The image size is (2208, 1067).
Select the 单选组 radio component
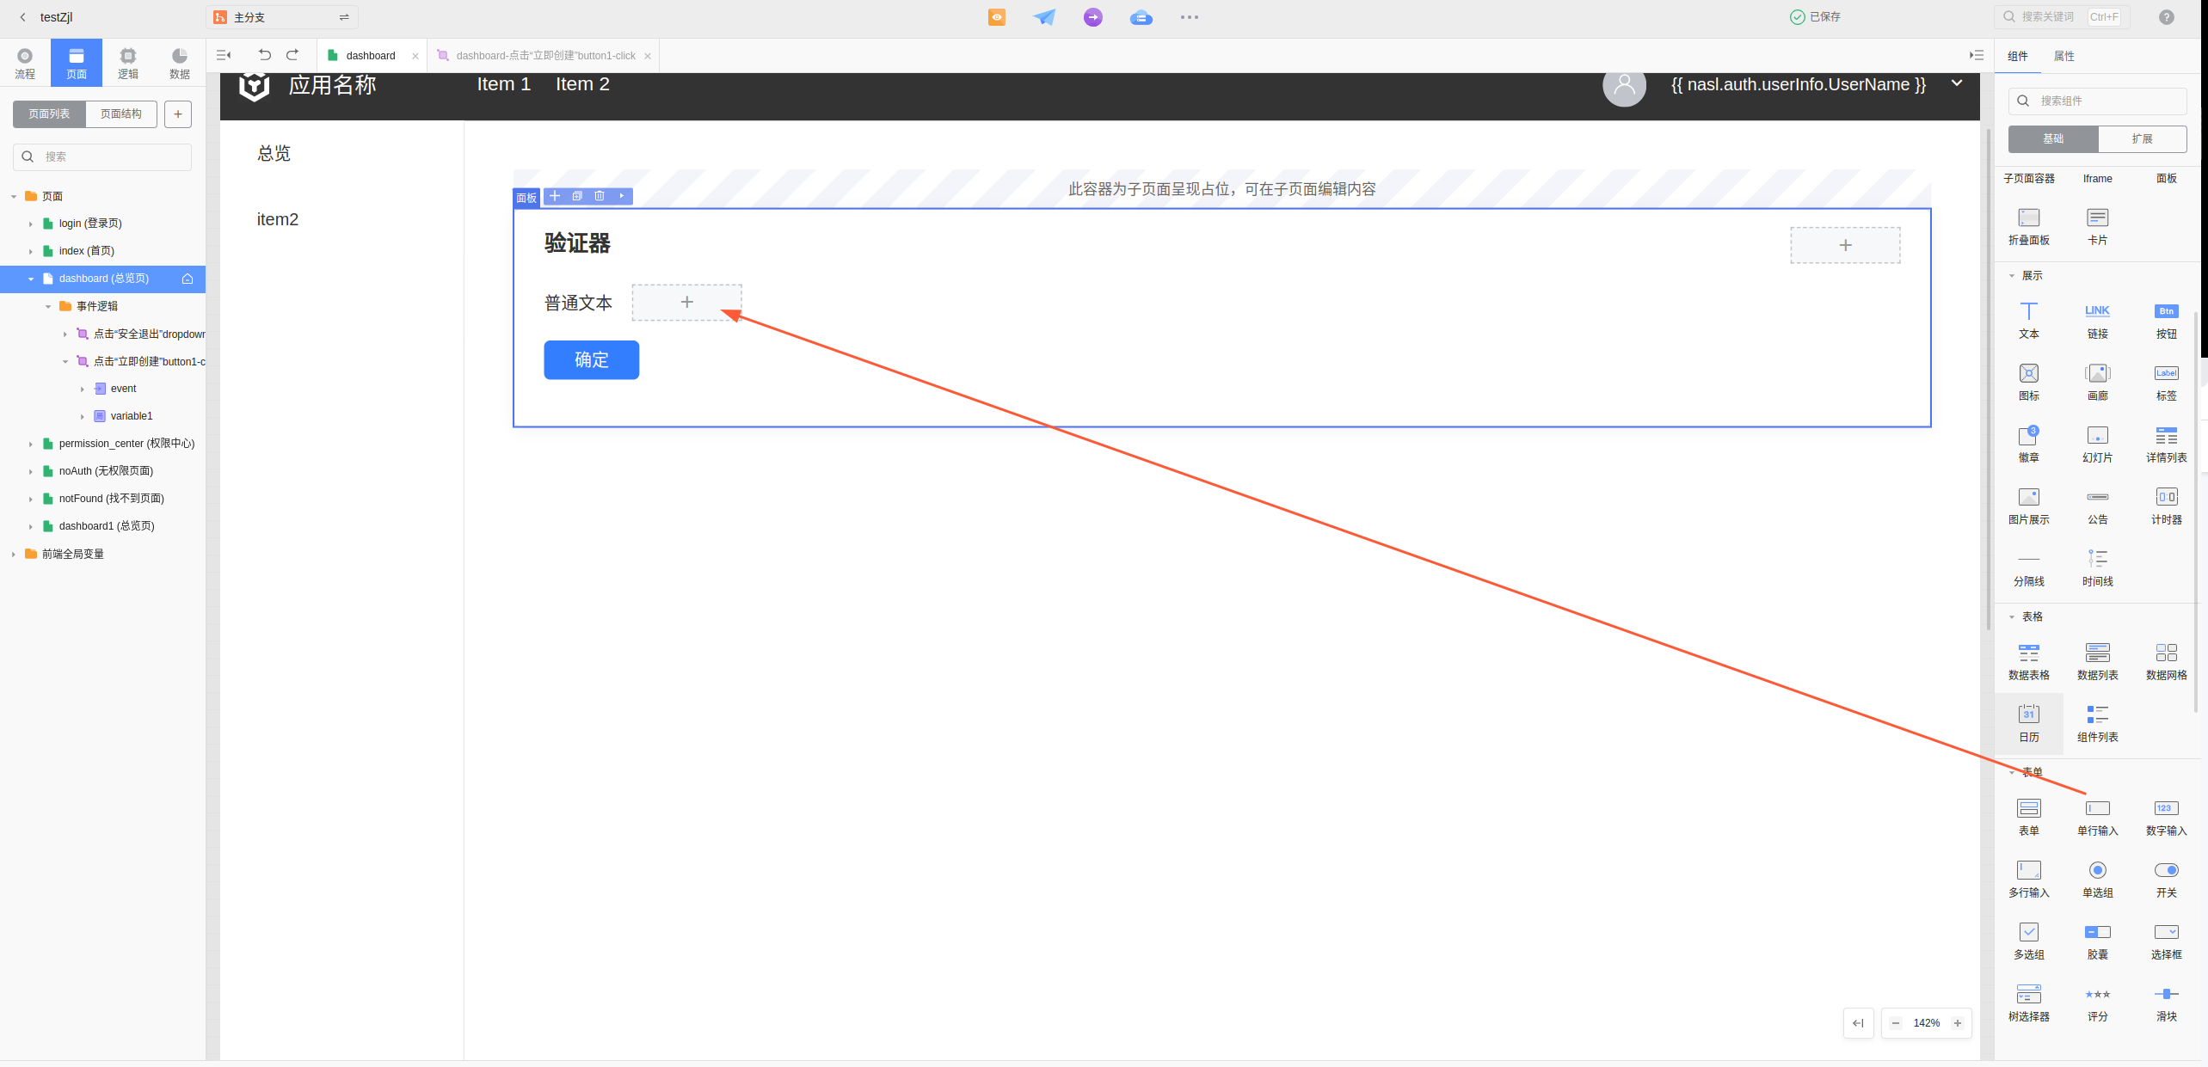(x=2098, y=879)
